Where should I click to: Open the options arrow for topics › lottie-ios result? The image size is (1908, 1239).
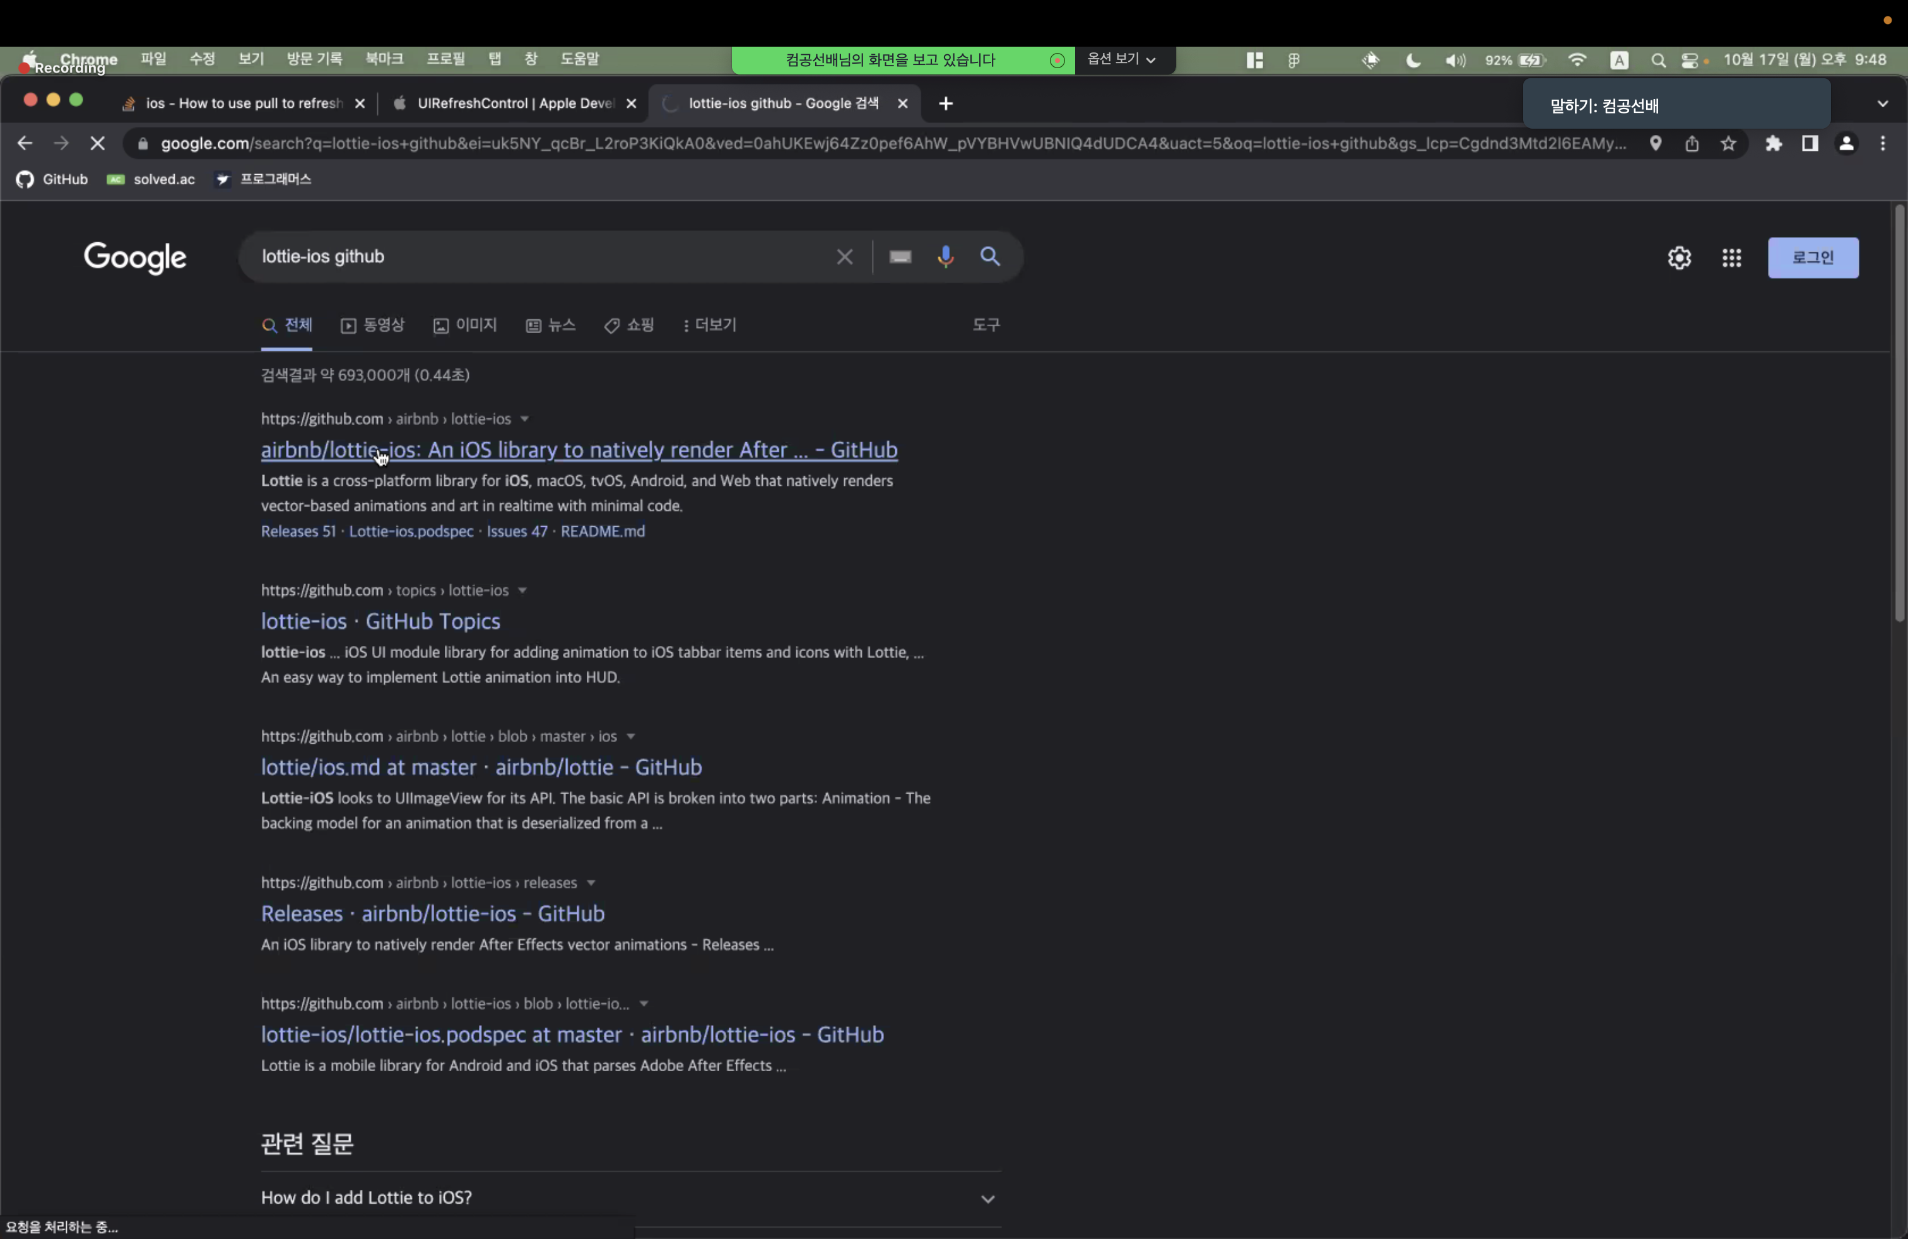click(x=522, y=590)
